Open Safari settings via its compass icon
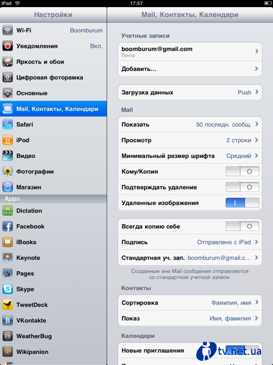 pyautogui.click(x=8, y=125)
